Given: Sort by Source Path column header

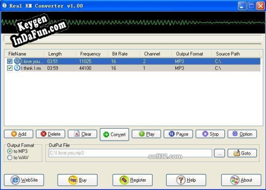Looking at the screenshot, I should [x=236, y=54].
